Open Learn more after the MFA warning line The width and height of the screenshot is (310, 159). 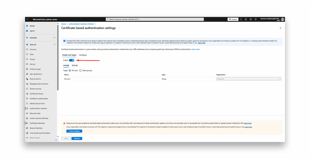[x=248, y=123]
